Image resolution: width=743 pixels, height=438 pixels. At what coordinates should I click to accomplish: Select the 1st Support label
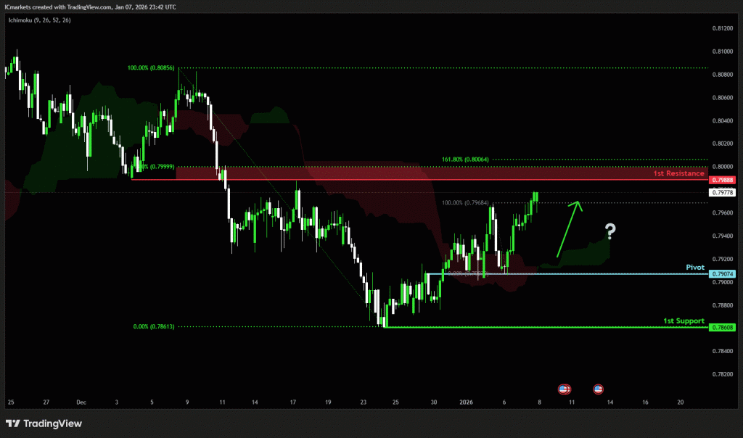tap(684, 321)
